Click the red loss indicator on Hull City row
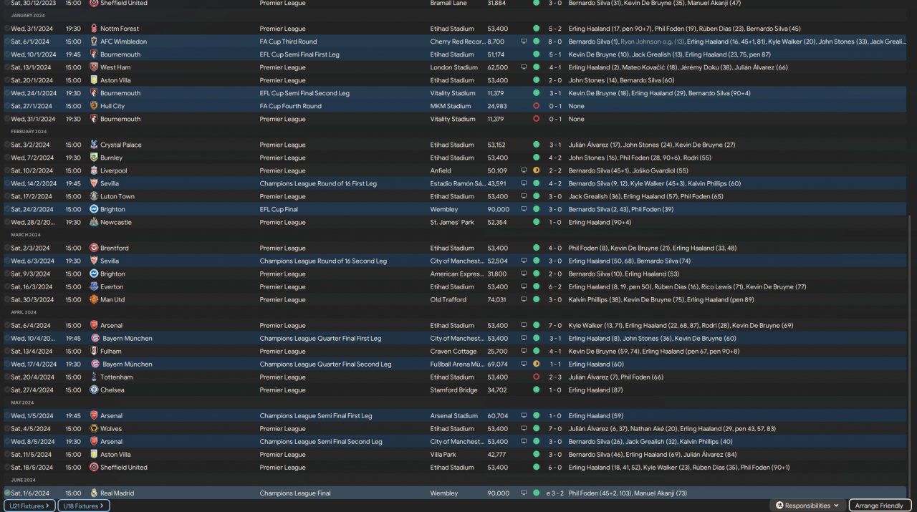The image size is (917, 512). pyautogui.click(x=536, y=106)
